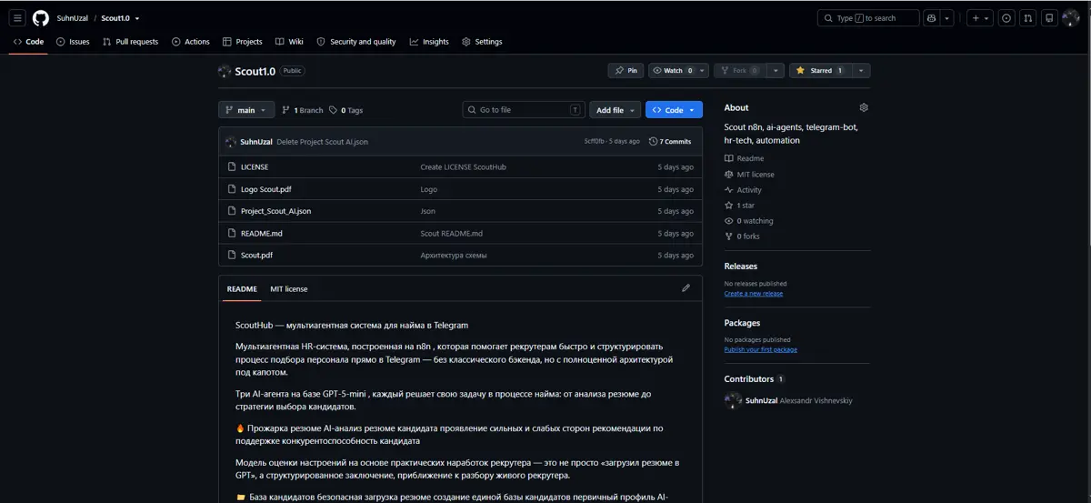This screenshot has width=1091, height=503.
Task: Open the global issues icon in header
Action: pos(1006,18)
